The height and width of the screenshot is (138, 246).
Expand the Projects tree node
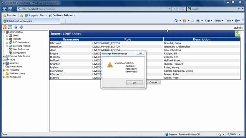[7, 39]
